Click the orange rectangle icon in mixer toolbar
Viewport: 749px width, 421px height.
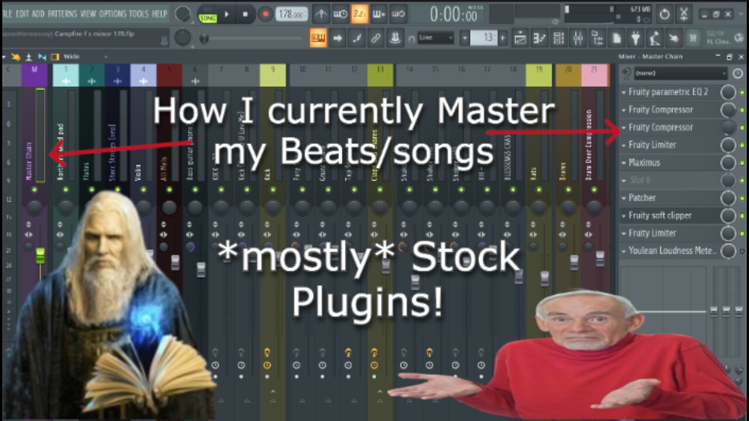click(55, 57)
